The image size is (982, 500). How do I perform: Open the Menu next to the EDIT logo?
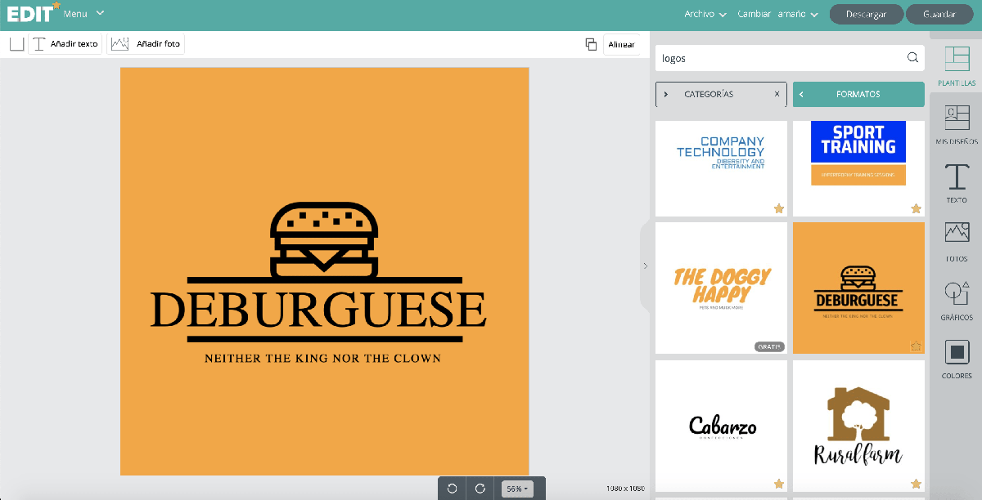tap(80, 13)
